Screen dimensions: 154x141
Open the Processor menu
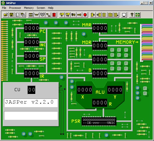pos(15,8)
